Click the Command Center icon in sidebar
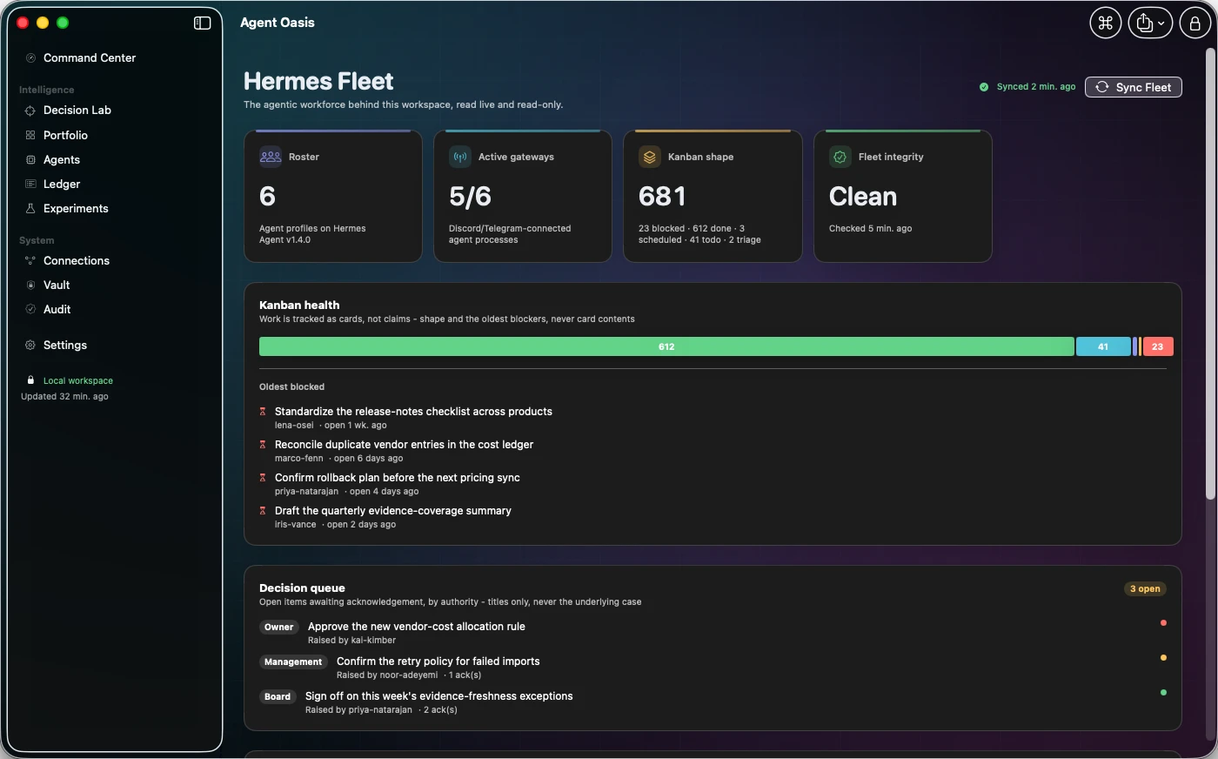 (x=30, y=58)
